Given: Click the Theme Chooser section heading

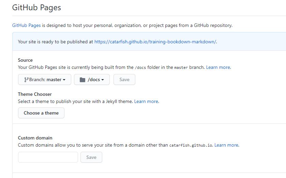Looking at the screenshot, I should (35, 94).
